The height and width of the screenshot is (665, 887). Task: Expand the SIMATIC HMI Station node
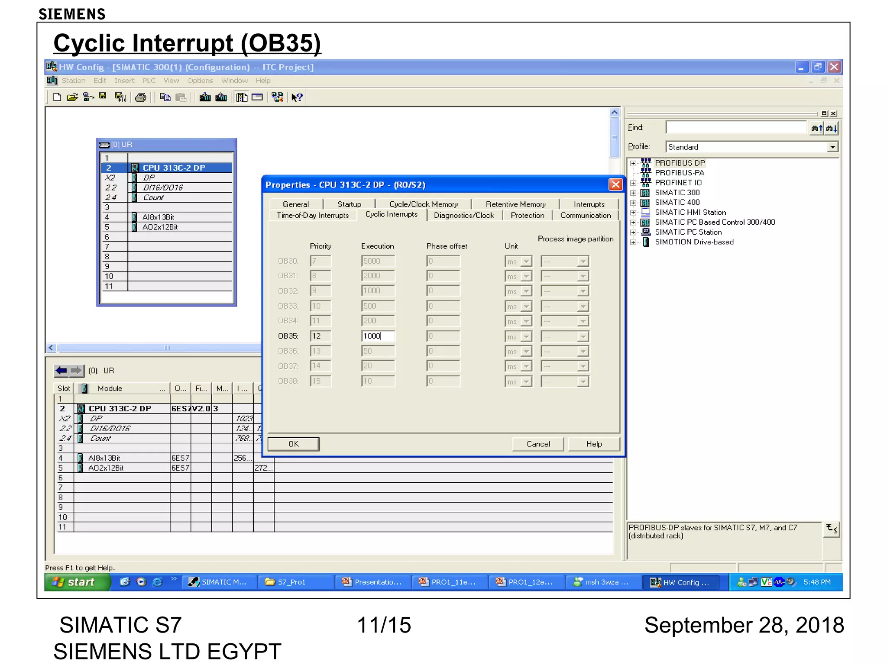pyautogui.click(x=633, y=213)
